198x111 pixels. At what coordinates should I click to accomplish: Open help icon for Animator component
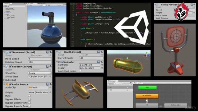click(x=98, y=62)
